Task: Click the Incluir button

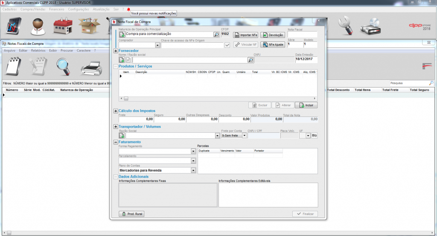Action: (306, 105)
